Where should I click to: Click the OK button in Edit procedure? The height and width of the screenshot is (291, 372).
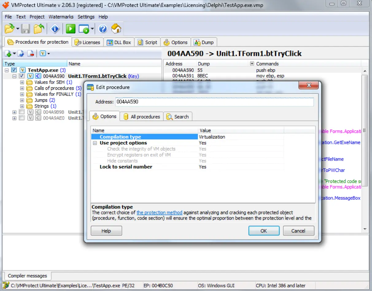pyautogui.click(x=264, y=231)
